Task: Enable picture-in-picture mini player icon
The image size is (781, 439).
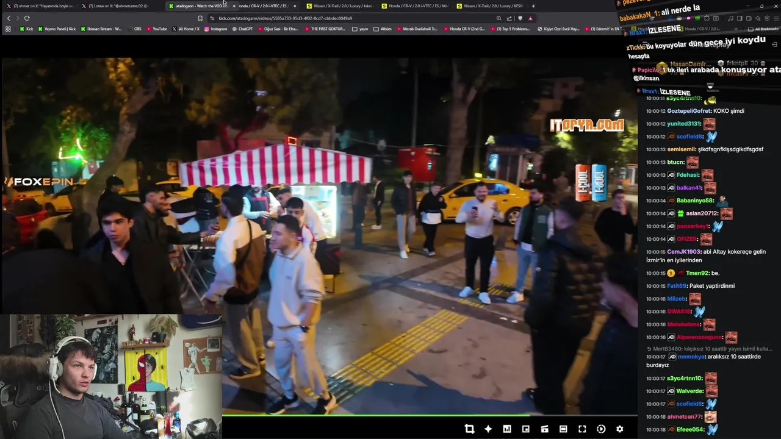Action: (526, 429)
